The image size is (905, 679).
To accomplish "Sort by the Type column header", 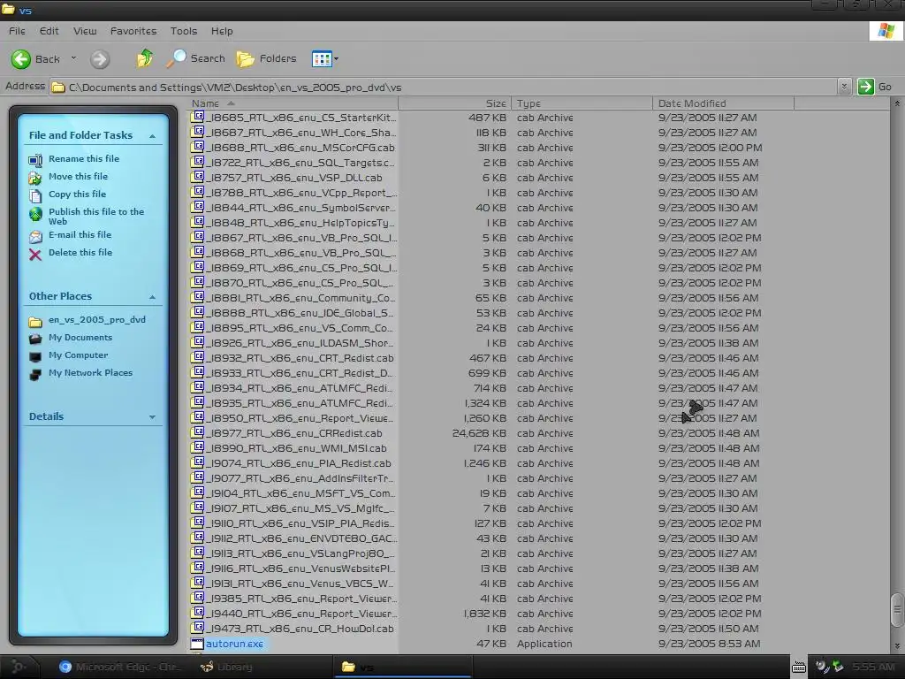I will 582,103.
